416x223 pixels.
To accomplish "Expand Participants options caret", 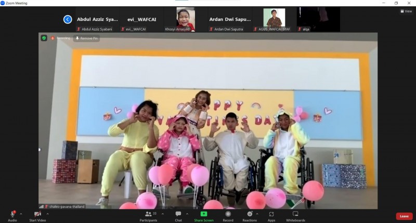I will point(163,214).
